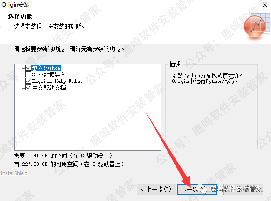This screenshot has height=201, width=271.
Task: Click the InstallShield label
Action: pyautogui.click(x=14, y=173)
